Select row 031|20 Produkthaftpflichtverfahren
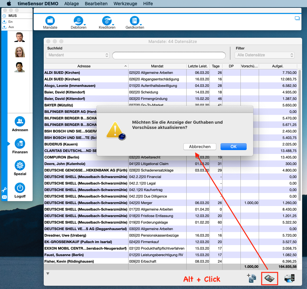Viewport: 307px width, 289px height. (x=171, y=248)
